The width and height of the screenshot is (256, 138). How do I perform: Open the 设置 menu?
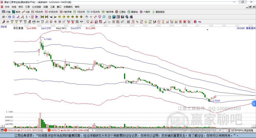pos(45,7)
